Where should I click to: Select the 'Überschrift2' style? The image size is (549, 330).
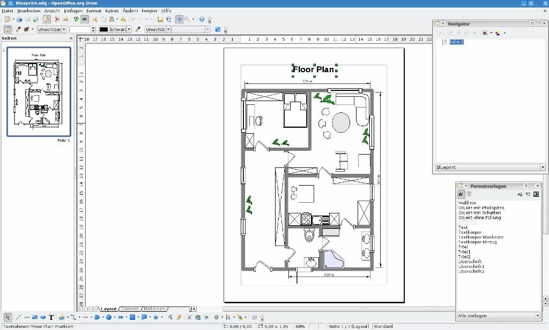tap(471, 271)
